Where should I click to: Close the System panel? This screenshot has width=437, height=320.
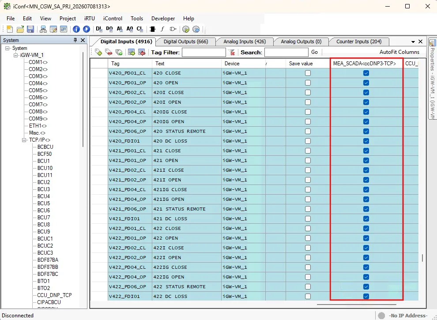tap(83, 40)
